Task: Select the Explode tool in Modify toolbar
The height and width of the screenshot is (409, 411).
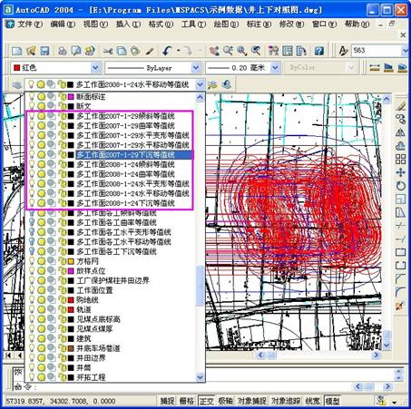Action: [401, 306]
